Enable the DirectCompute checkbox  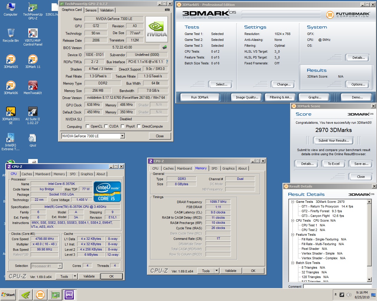[139, 126]
